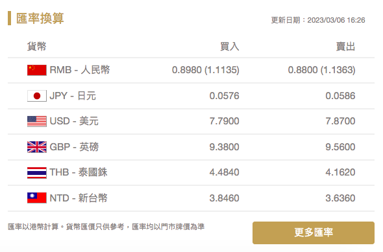Image resolution: width=383 pixels, height=252 pixels.
Task: Open the 更多匯率 button
Action: [x=314, y=233]
